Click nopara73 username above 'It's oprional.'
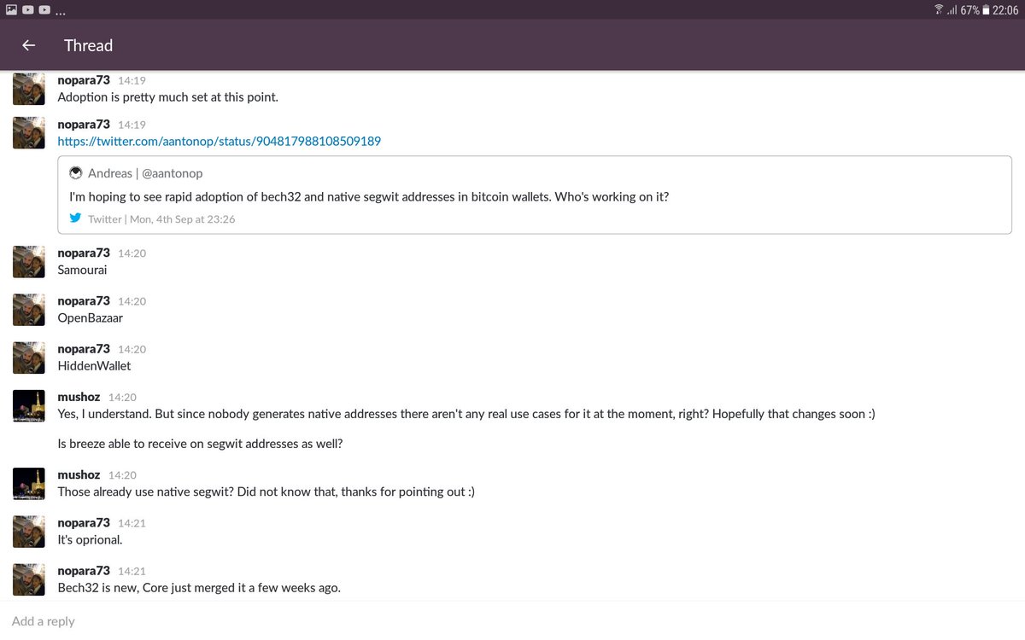 point(84,522)
